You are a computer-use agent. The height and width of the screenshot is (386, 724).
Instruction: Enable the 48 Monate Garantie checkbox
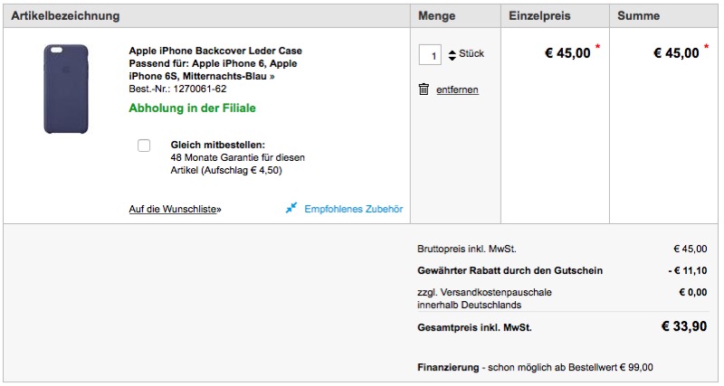point(144,146)
